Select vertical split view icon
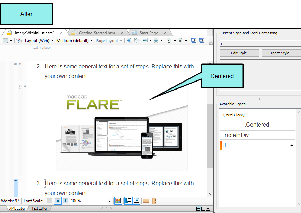 [x=203, y=208]
